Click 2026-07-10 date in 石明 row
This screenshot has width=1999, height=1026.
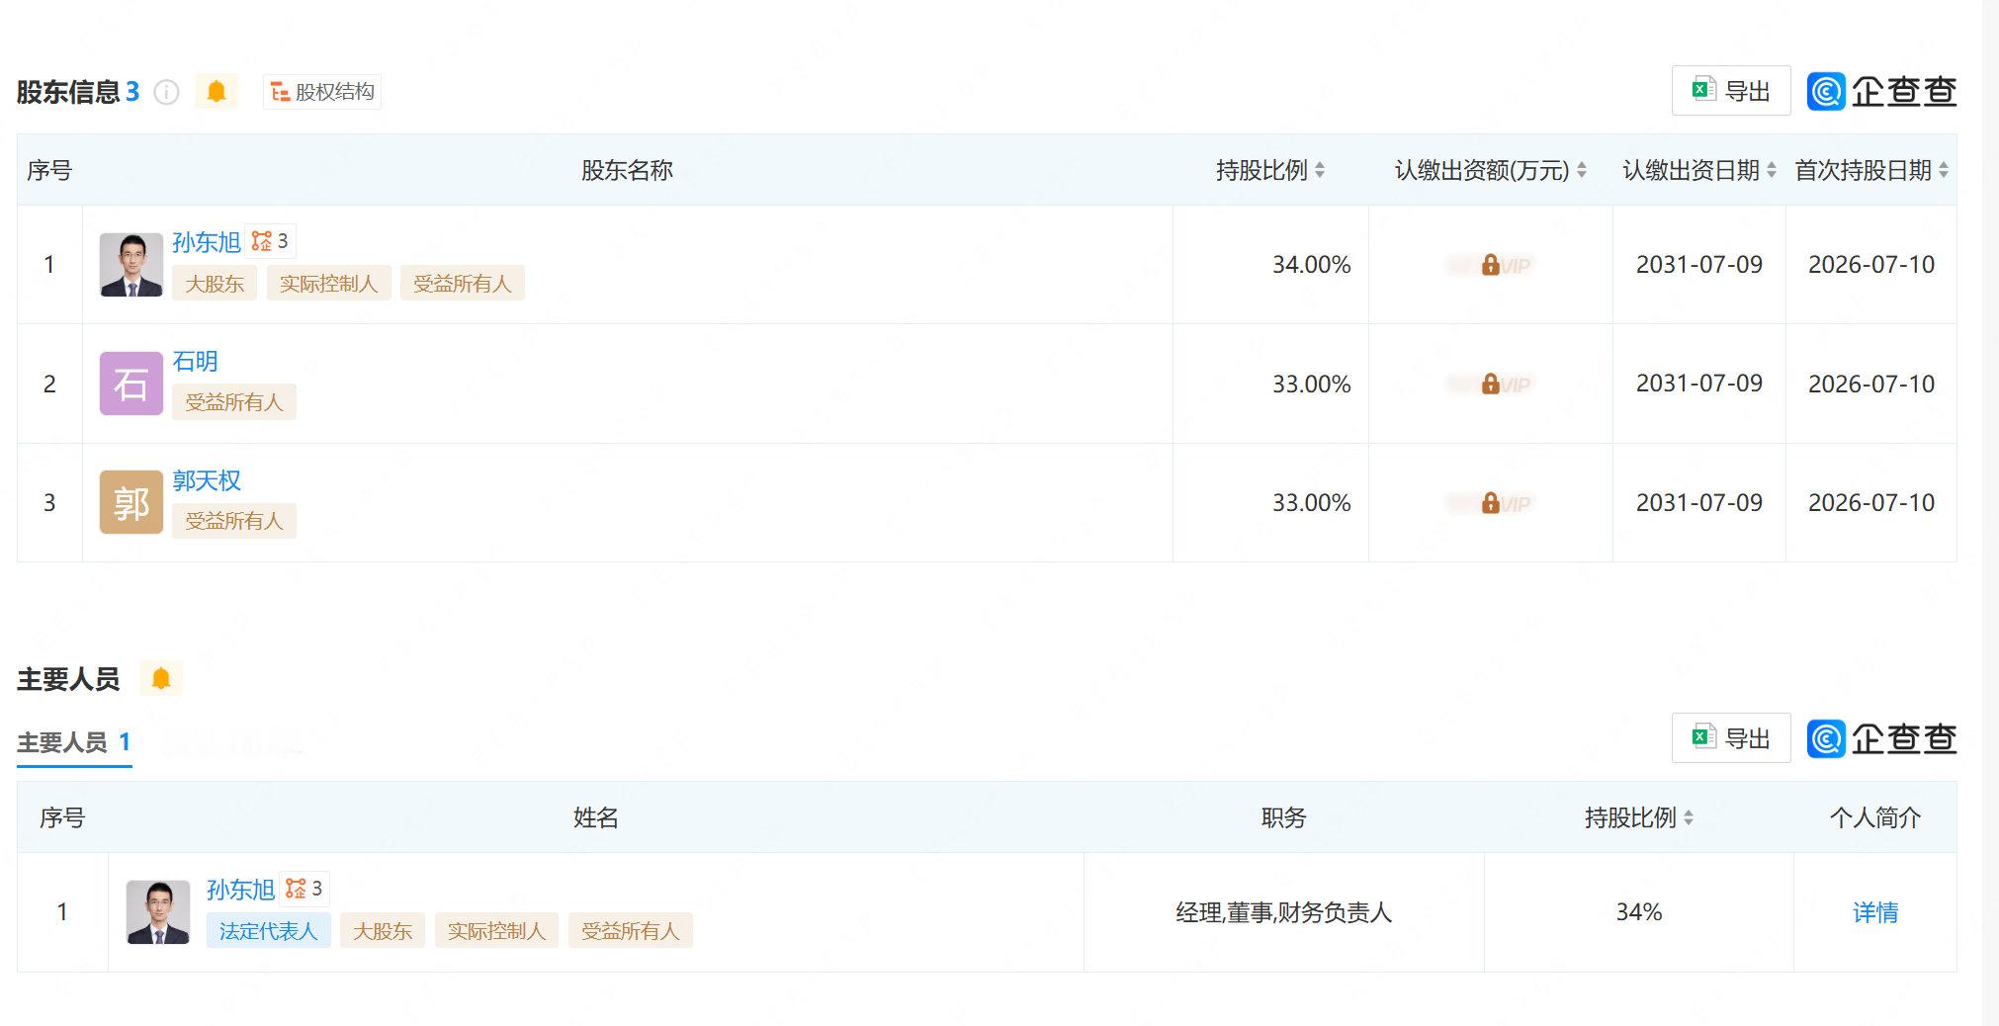point(1870,384)
